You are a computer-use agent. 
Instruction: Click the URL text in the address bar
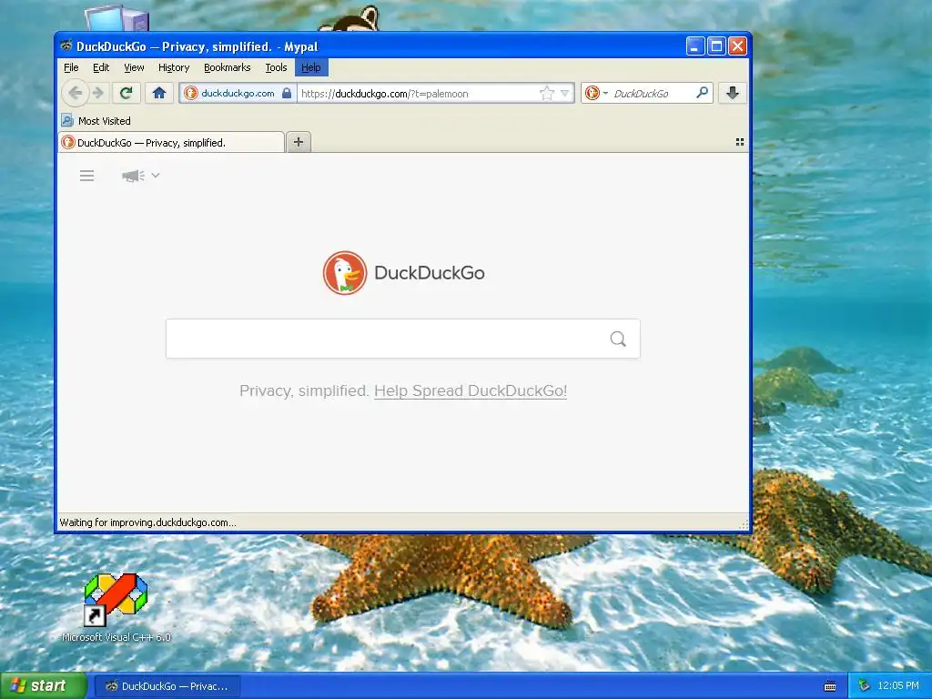(x=385, y=94)
